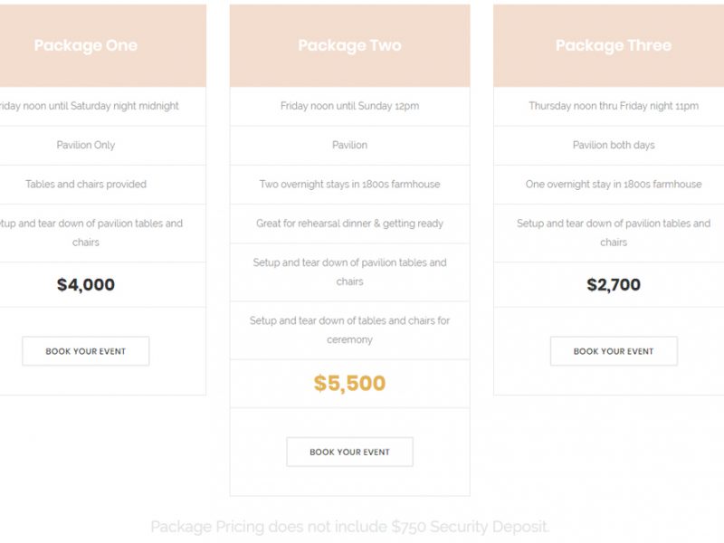The height and width of the screenshot is (543, 724).
Task: Click 'Two overnight stays in 1800s farmhouse'
Action: pyautogui.click(x=349, y=185)
